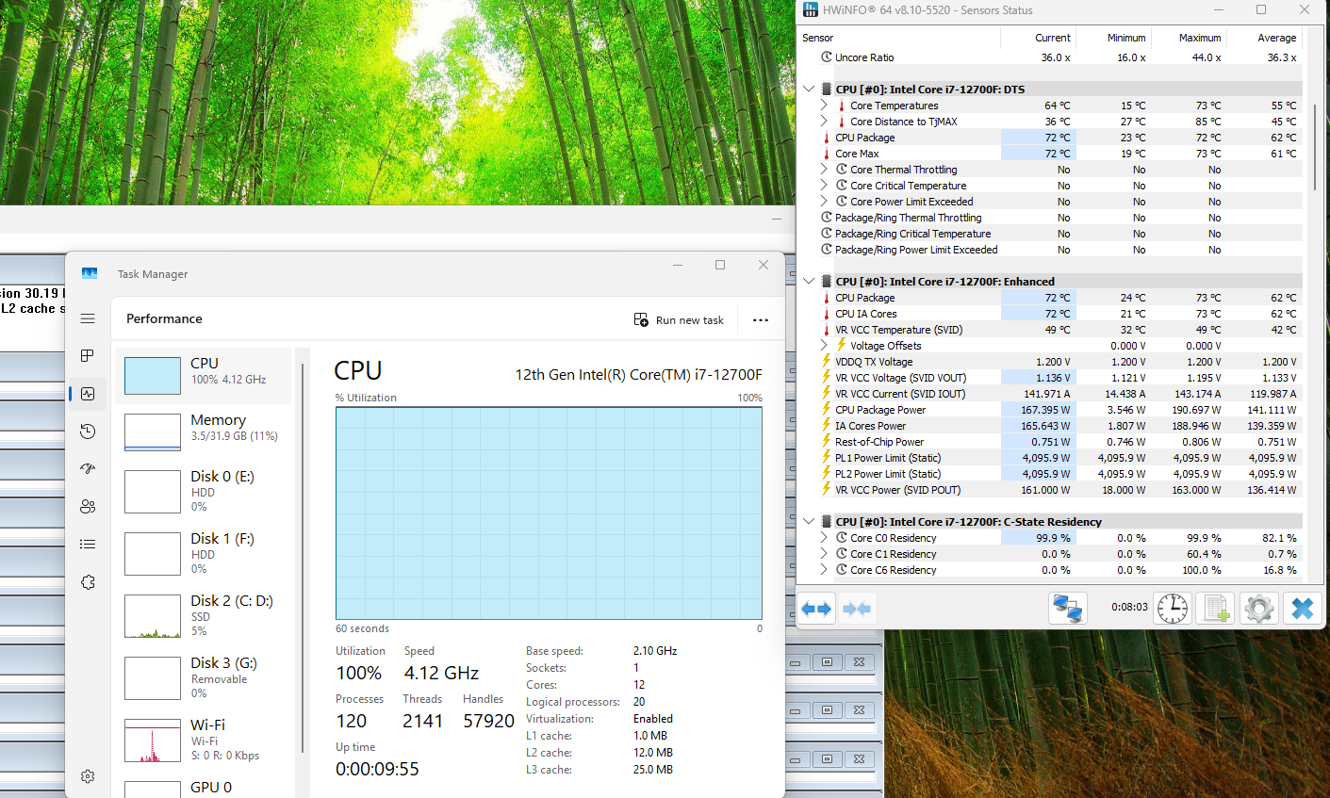Collapse the C-State Residency sensor group
This screenshot has height=798, width=1330.
pyautogui.click(x=809, y=522)
